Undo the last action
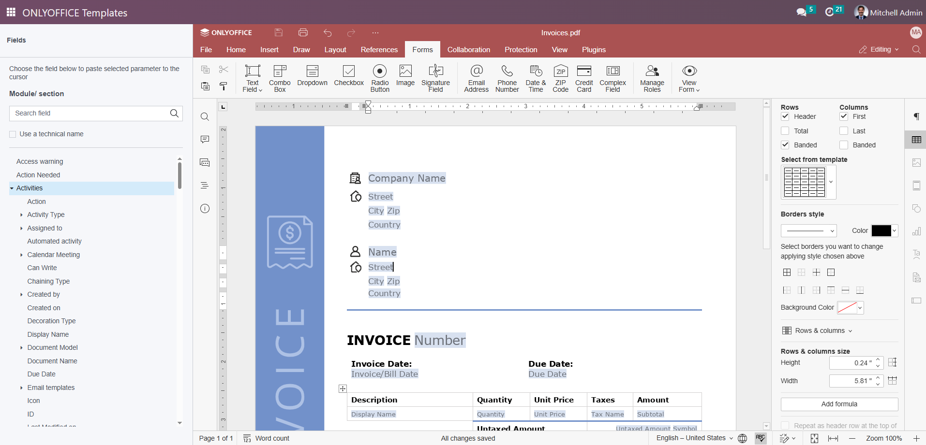Screen dimensions: 926x445 pos(328,32)
